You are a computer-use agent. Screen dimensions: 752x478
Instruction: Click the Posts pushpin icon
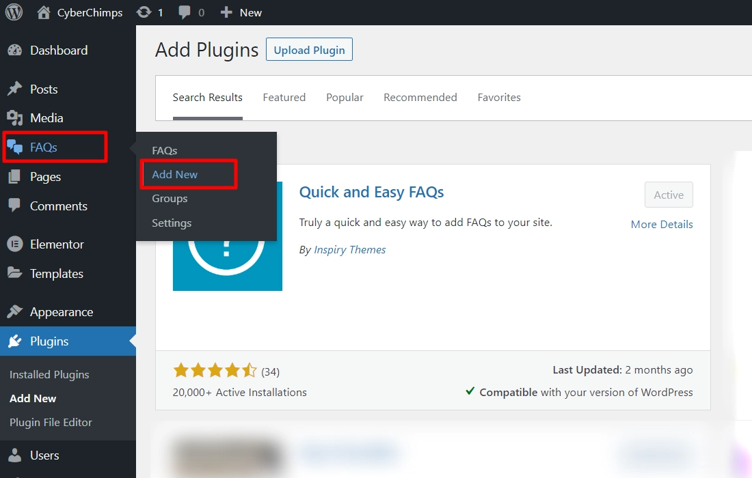(x=15, y=89)
